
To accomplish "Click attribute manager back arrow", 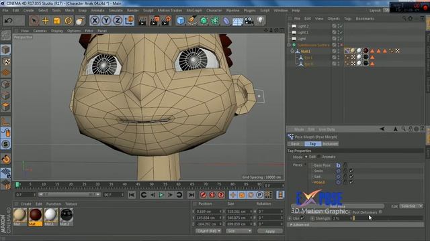I will click(382, 129).
